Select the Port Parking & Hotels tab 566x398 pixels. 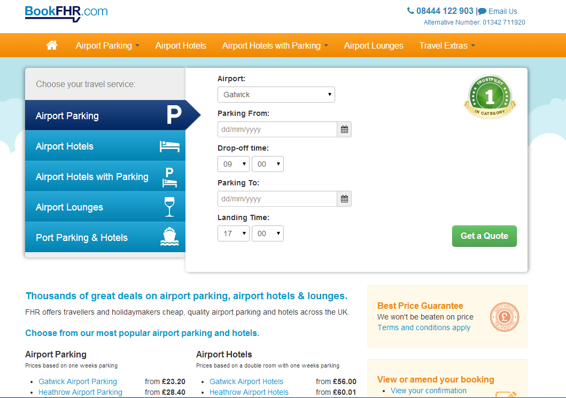click(x=105, y=237)
